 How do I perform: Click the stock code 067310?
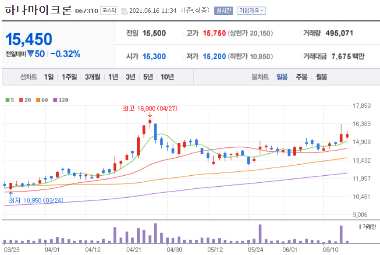(x=86, y=11)
